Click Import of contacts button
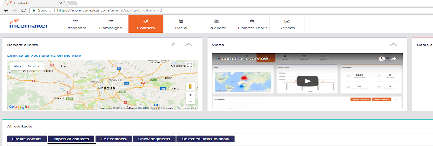Image resolution: width=433 pixels, height=146 pixels. click(x=71, y=139)
